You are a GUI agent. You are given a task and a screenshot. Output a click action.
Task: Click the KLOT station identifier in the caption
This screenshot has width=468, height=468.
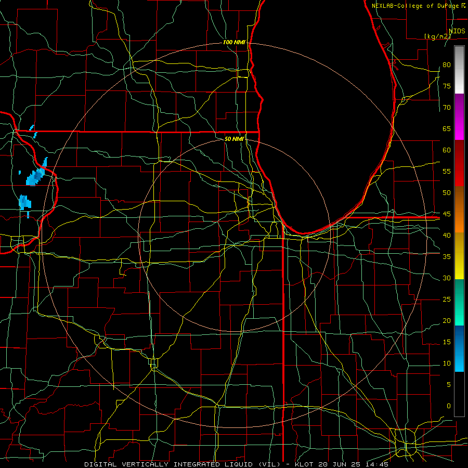304,464
